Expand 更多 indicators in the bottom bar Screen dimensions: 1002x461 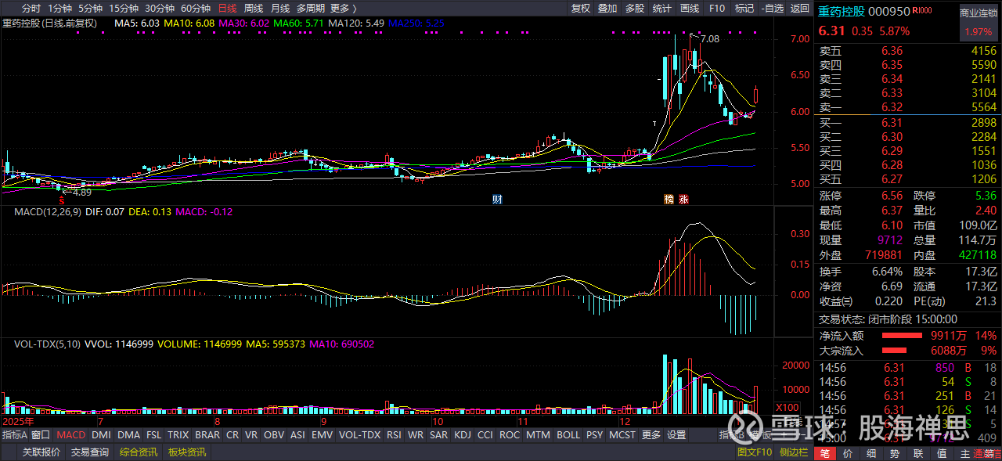651,435
